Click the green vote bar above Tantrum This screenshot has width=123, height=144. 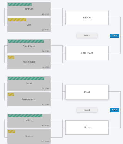tap(20, 4)
